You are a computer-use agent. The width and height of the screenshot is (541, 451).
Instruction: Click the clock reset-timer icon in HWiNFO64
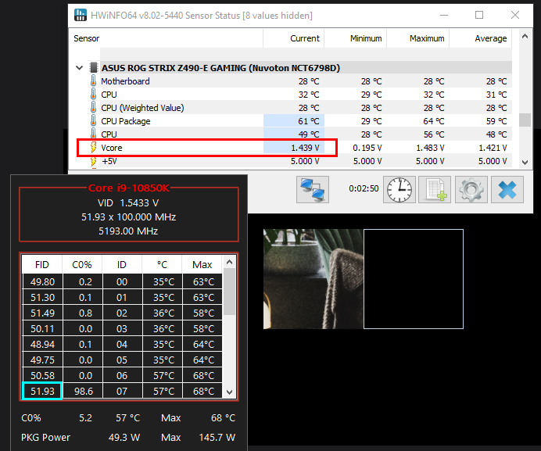click(399, 189)
